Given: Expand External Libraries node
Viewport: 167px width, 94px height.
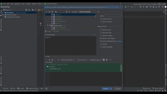Looking at the screenshot, I should pyautogui.click(x=3, y=15).
